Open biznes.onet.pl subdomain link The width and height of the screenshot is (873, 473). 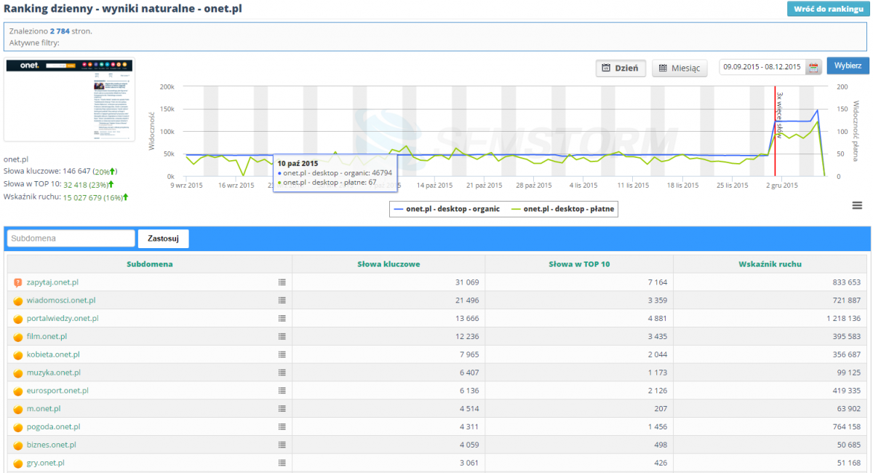[51, 445]
